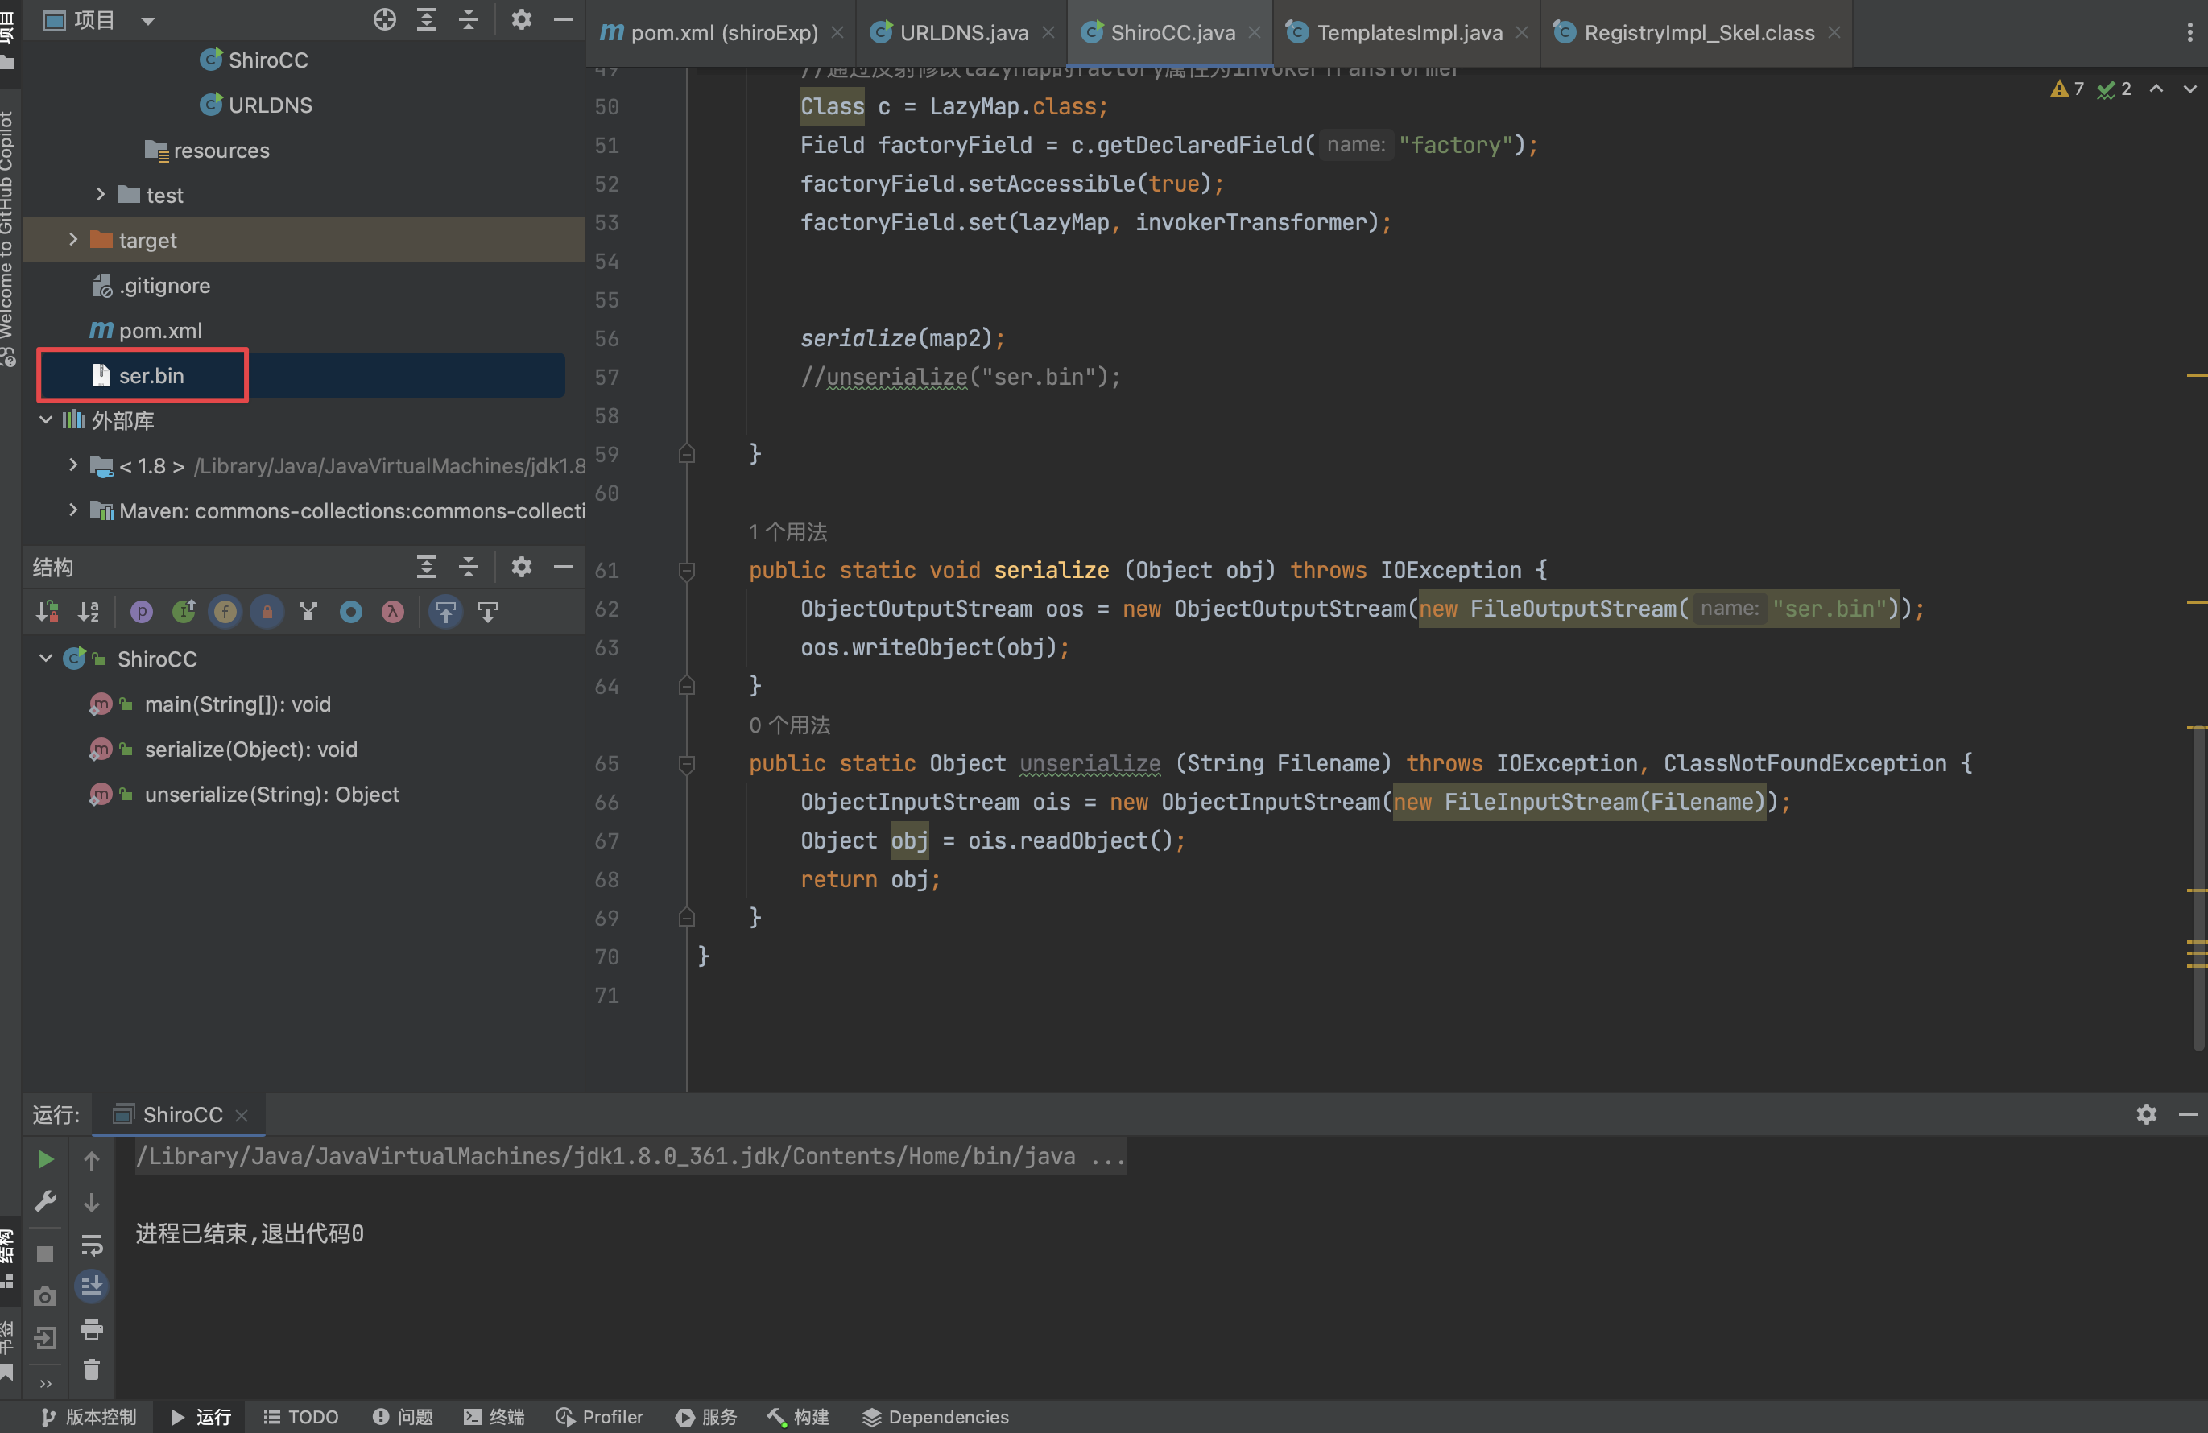Stop the process with the square icon
The image size is (2208, 1433).
44,1254
